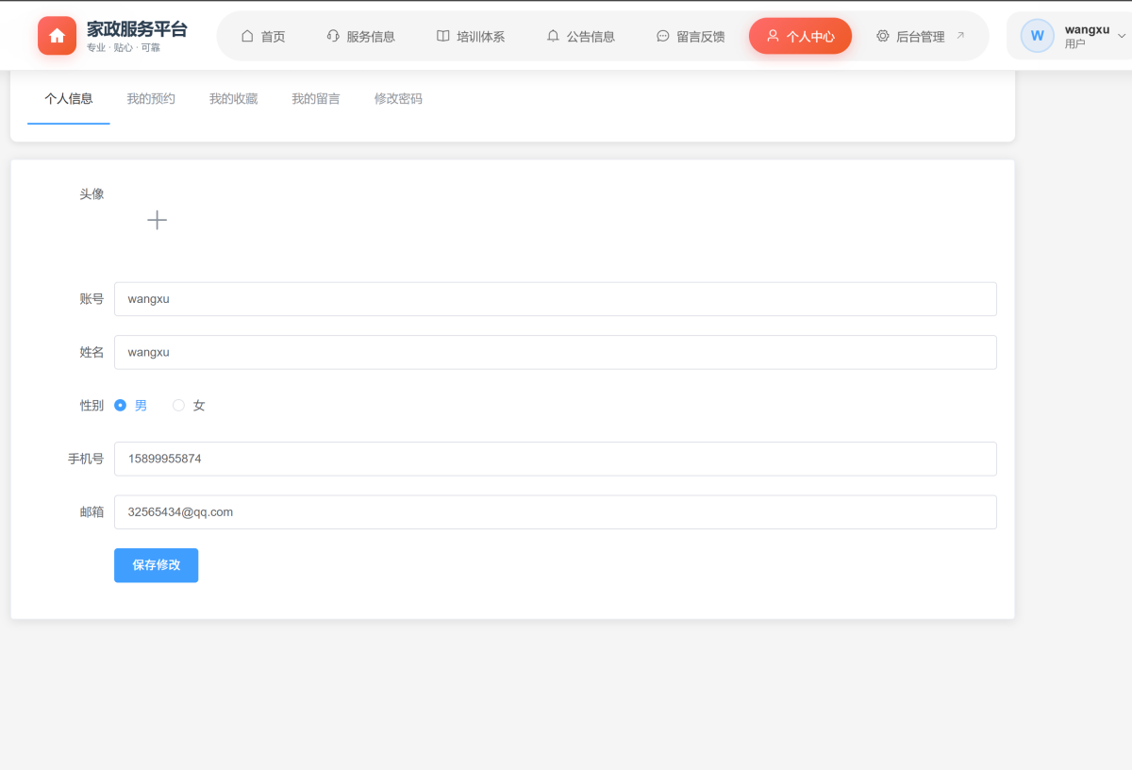Click the chat bubble icon for 留言反馈
The height and width of the screenshot is (770, 1132).
663,36
